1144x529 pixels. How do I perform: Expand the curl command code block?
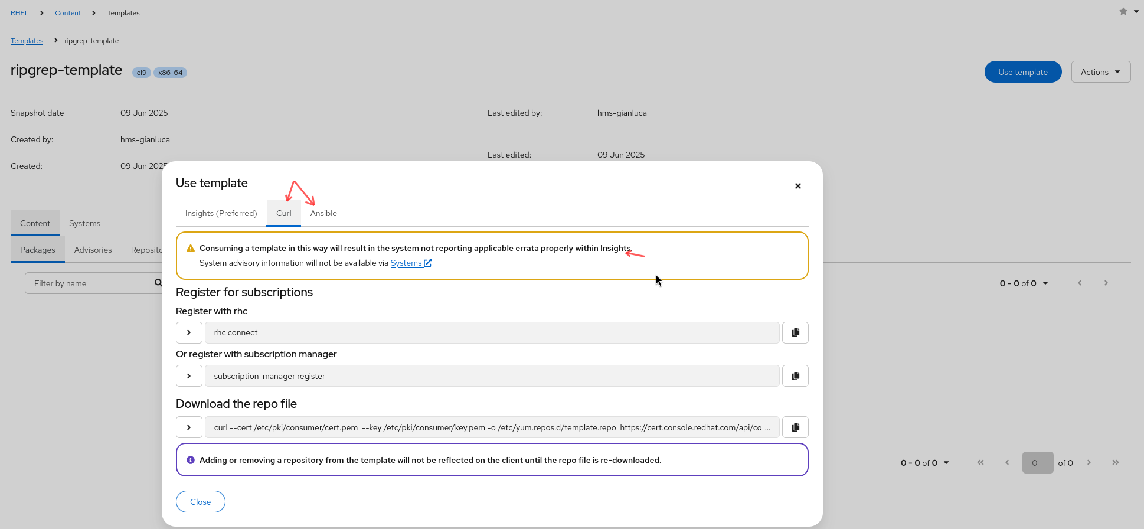(189, 427)
